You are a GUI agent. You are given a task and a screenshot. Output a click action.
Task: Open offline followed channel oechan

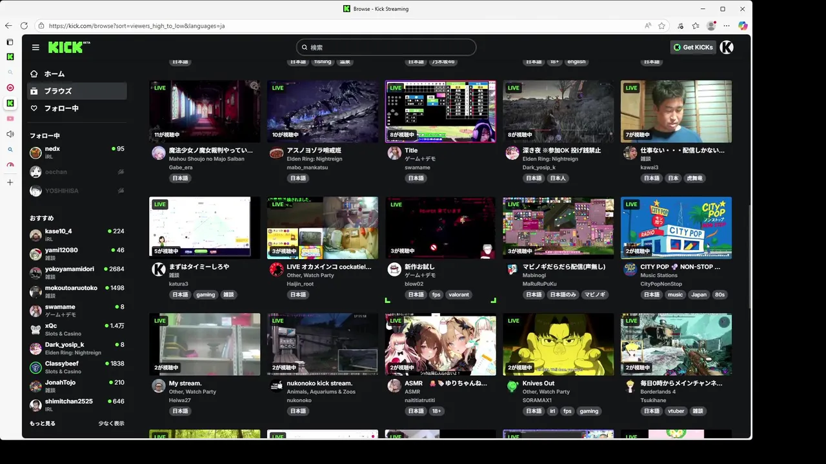coord(77,172)
